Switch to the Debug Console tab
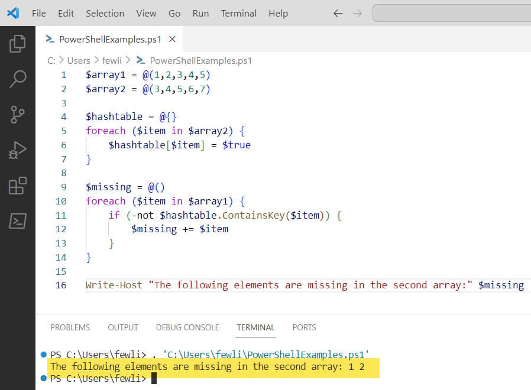 pyautogui.click(x=187, y=327)
